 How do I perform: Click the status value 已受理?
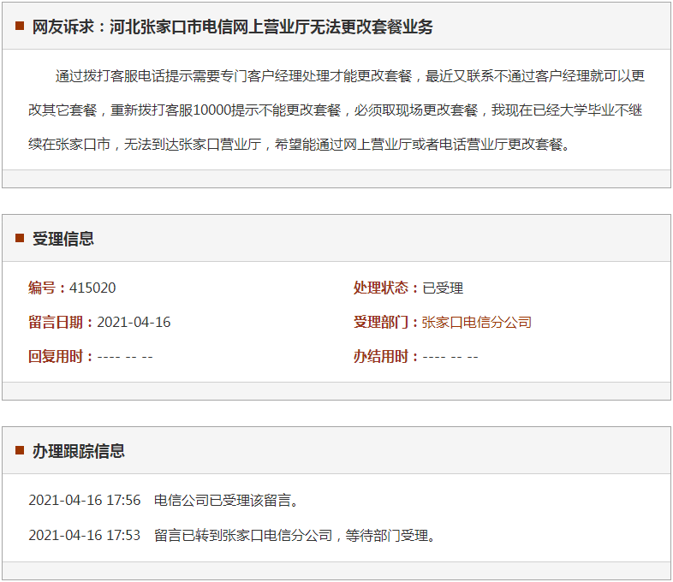click(x=443, y=288)
